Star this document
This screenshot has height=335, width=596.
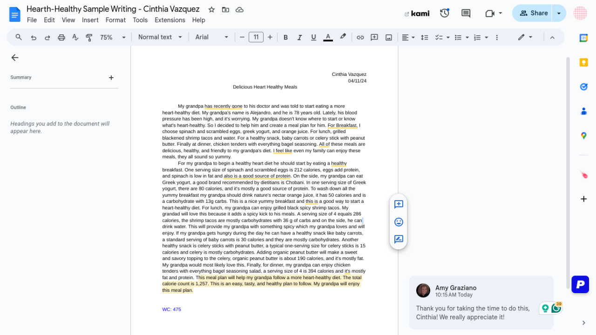211,9
